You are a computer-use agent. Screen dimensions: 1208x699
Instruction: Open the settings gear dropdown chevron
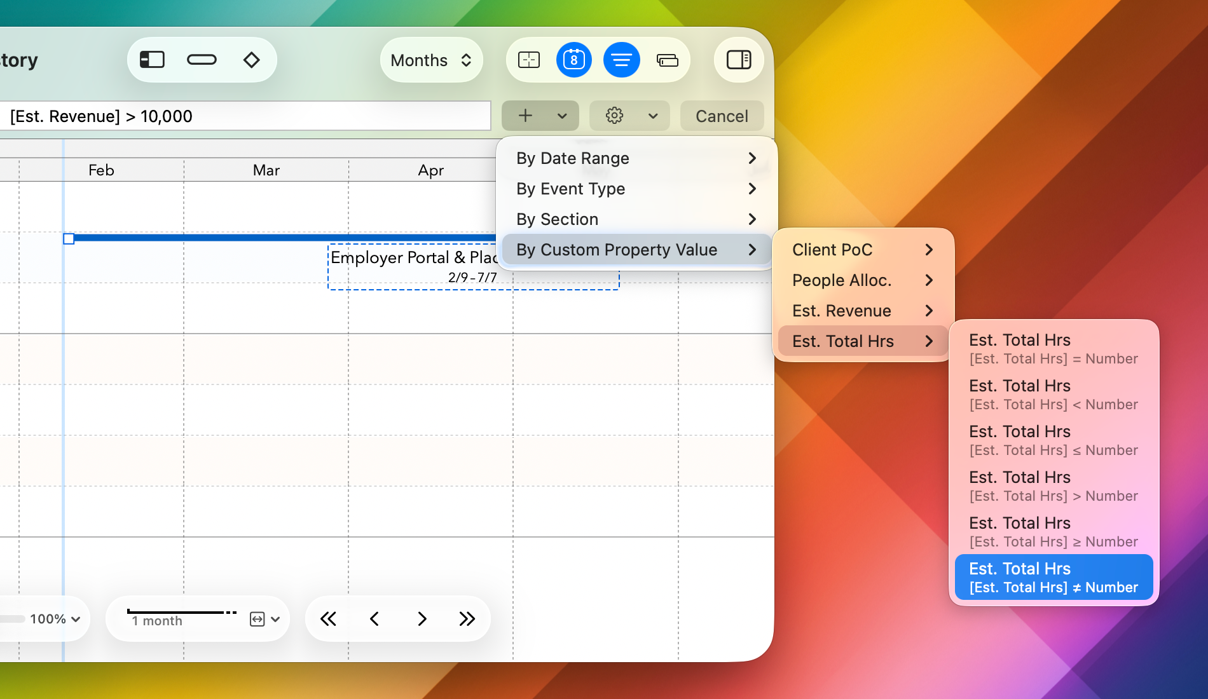[654, 116]
